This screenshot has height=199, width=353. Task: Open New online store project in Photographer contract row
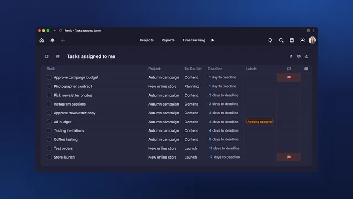(x=162, y=86)
